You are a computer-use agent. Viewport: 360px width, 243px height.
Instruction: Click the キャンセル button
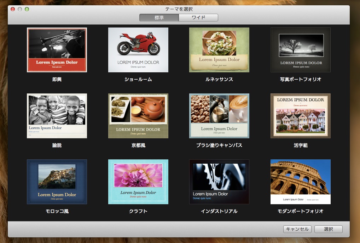point(297,229)
